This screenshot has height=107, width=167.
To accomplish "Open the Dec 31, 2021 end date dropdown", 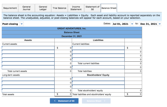I will (x=160, y=24).
